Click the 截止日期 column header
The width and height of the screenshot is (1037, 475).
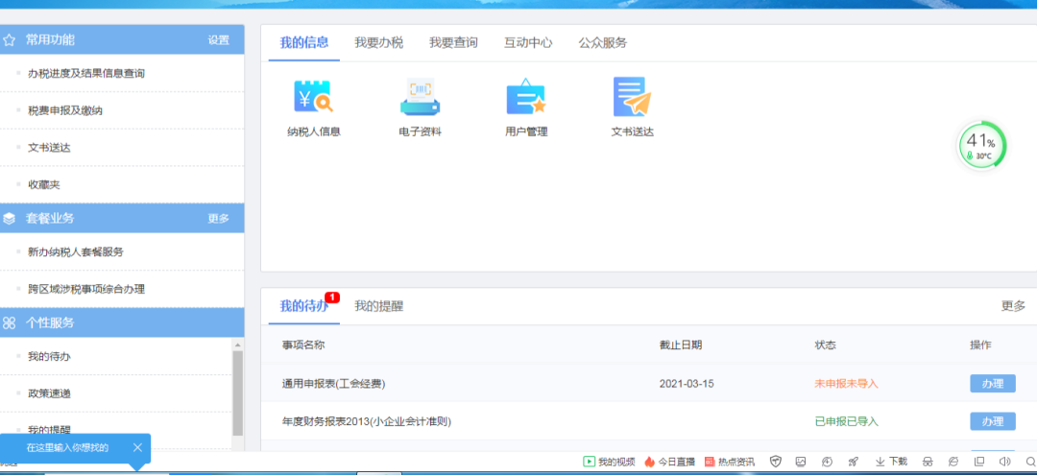coord(681,344)
